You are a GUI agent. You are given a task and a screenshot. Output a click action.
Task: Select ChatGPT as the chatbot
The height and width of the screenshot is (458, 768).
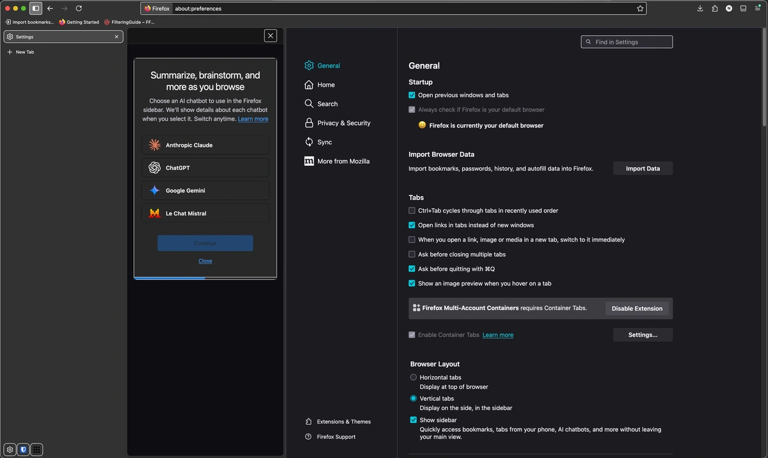tap(205, 167)
